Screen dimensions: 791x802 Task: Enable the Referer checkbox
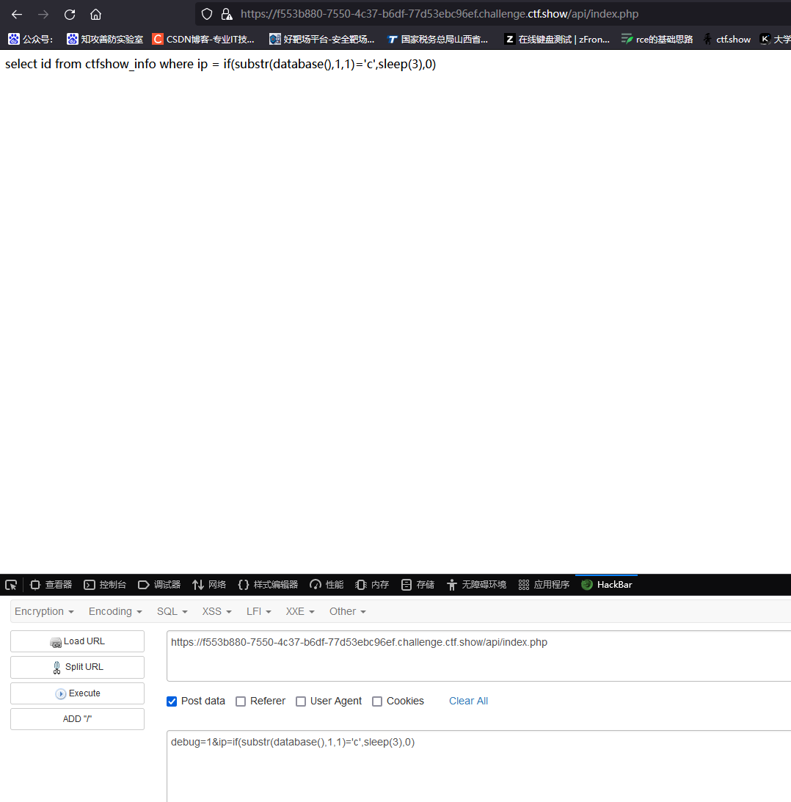[x=241, y=701]
